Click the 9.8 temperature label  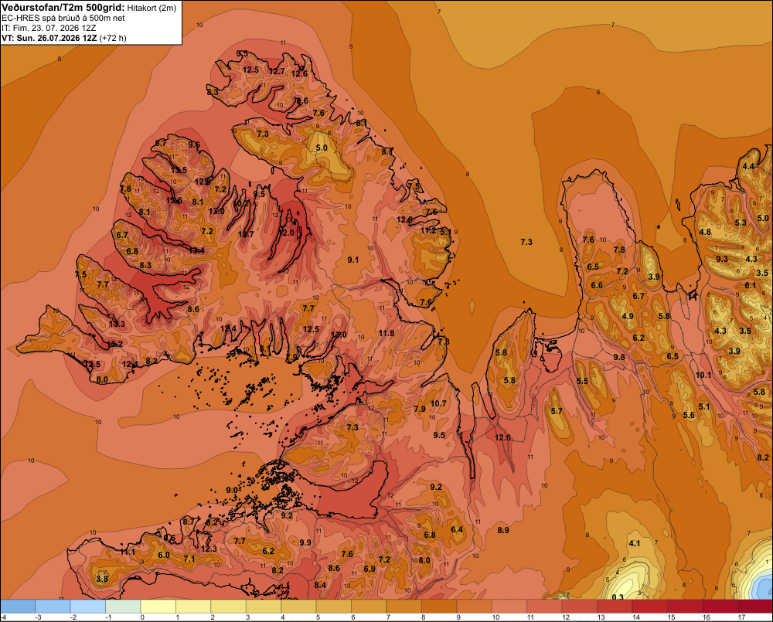pos(619,357)
